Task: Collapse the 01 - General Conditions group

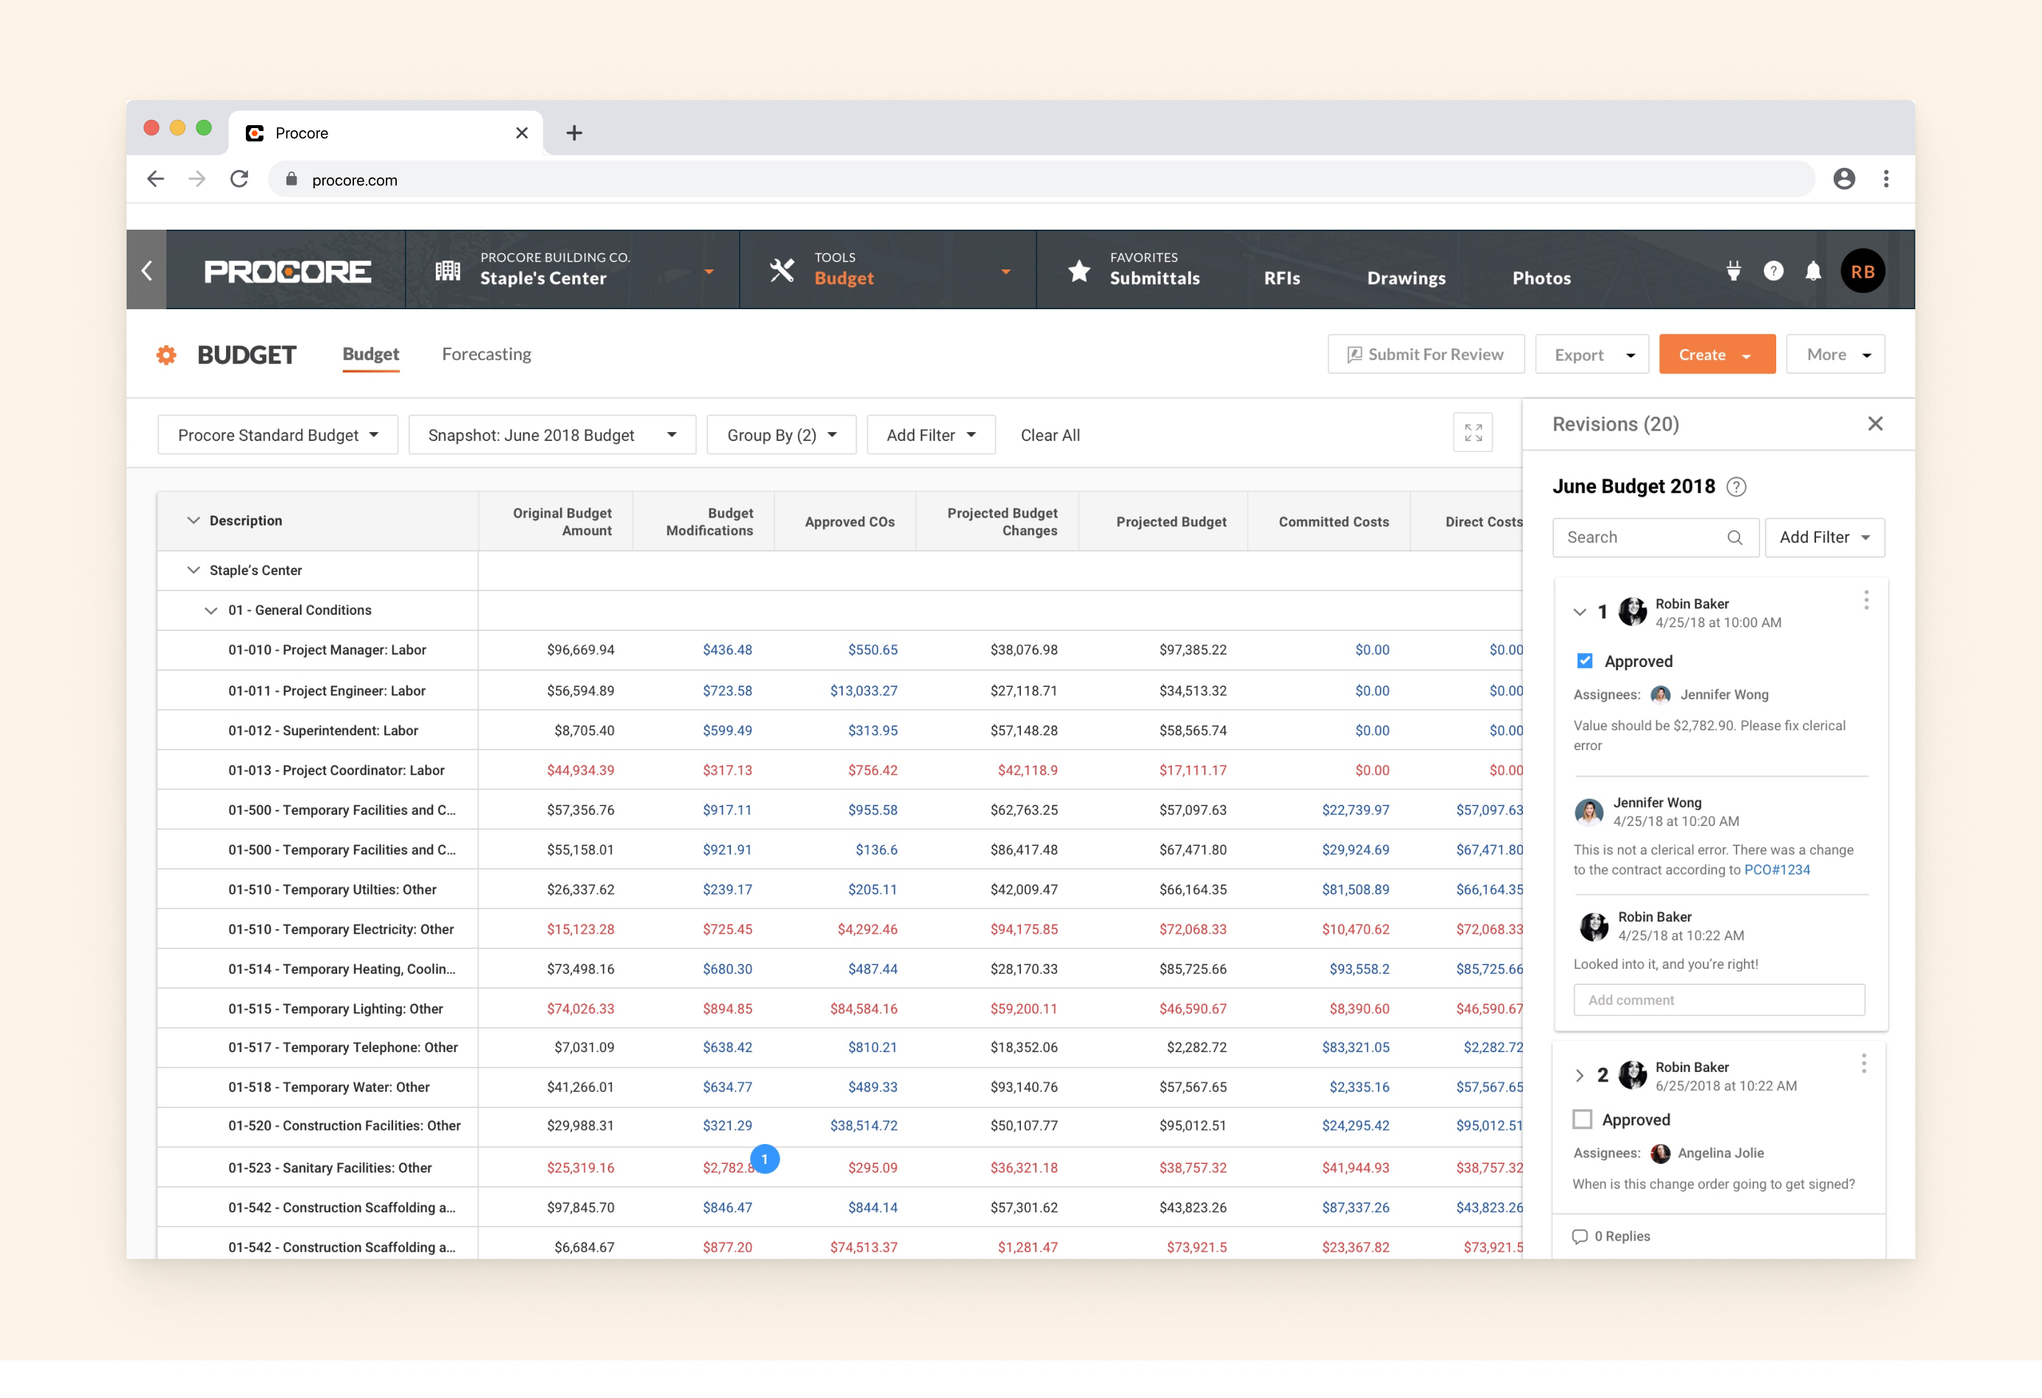Action: [x=211, y=611]
